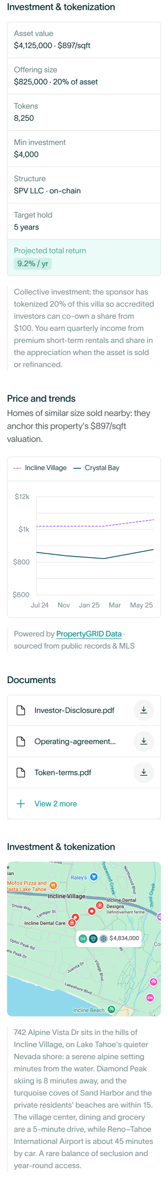Click the Incline Beach map marker
The image size is (168, 1186).
(x=111, y=1010)
